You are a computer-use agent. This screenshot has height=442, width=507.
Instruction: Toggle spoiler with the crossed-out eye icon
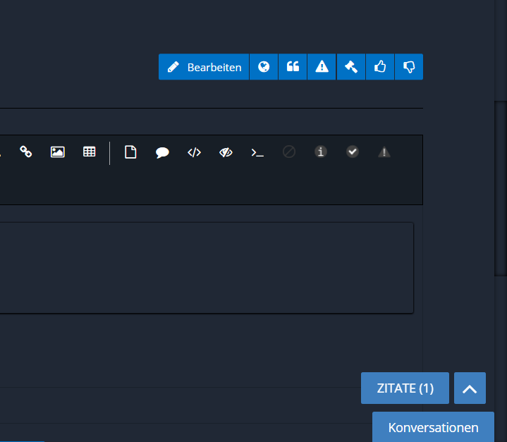pyautogui.click(x=226, y=152)
